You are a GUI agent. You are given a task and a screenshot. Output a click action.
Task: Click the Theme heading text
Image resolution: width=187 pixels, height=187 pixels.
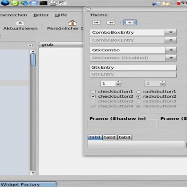tap(99, 15)
